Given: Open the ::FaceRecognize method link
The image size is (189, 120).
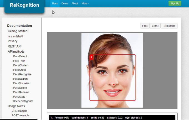Looking at the screenshot, I should click(22, 74).
